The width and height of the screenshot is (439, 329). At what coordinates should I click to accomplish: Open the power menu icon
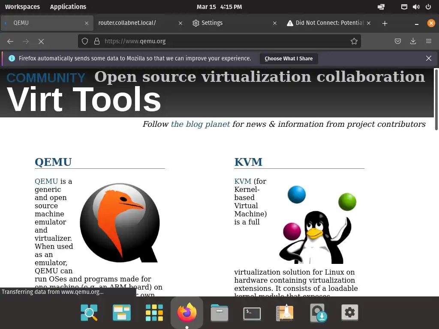tap(428, 7)
